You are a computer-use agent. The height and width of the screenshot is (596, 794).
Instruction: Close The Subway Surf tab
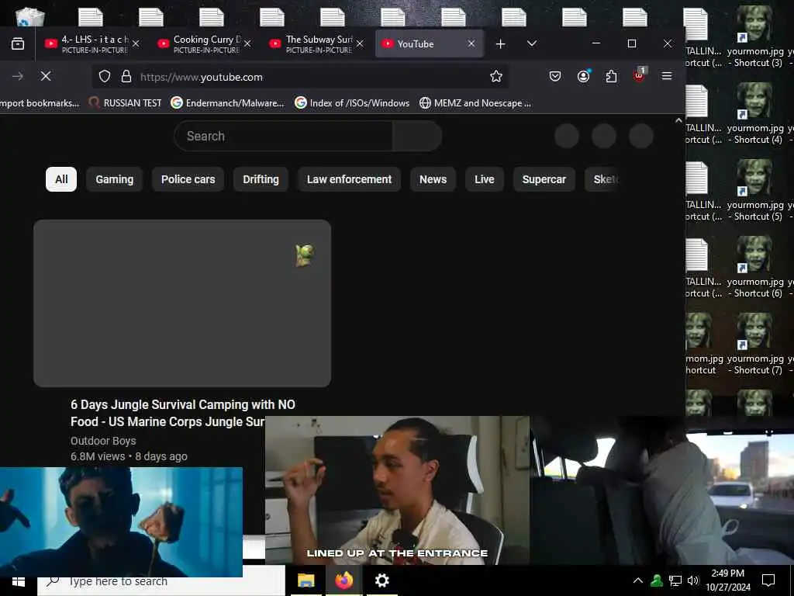360,44
